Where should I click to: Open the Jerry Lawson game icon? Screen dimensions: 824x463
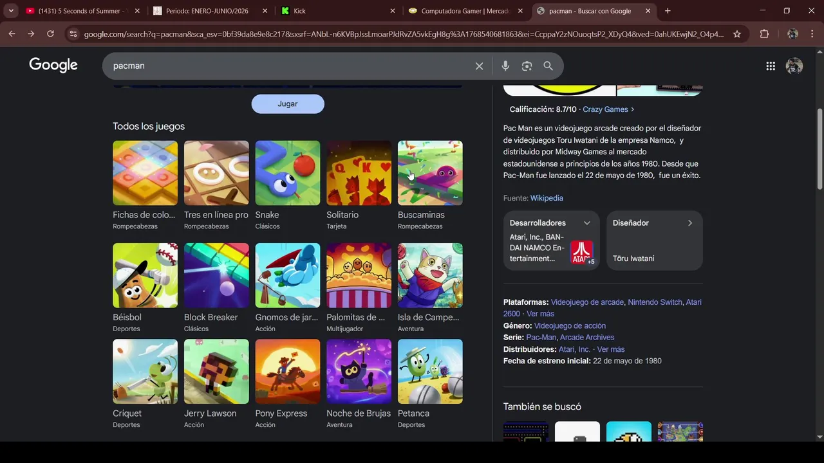tap(216, 372)
